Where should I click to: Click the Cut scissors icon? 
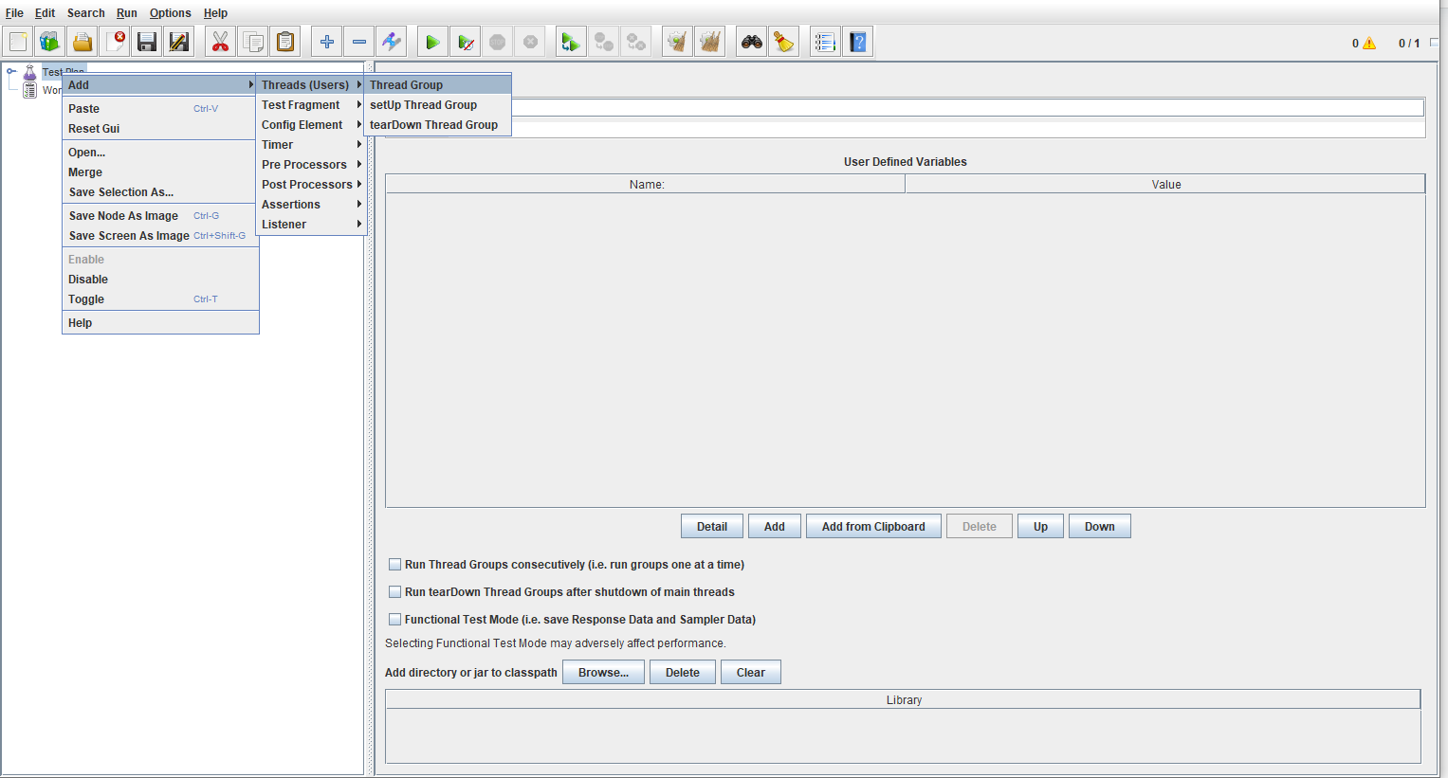[x=220, y=42]
